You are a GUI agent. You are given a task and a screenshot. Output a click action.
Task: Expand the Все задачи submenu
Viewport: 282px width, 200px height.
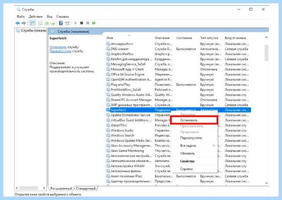195,145
